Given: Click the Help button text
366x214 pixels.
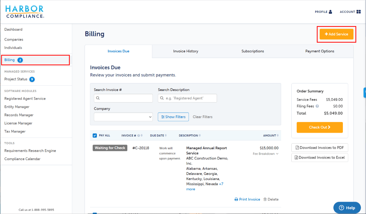Looking at the screenshot, I should point(350,208).
